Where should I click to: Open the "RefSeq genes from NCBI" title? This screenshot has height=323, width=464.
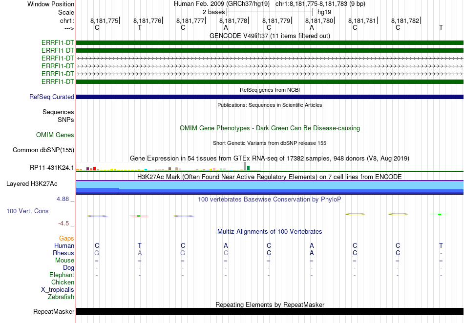pyautogui.click(x=270, y=90)
